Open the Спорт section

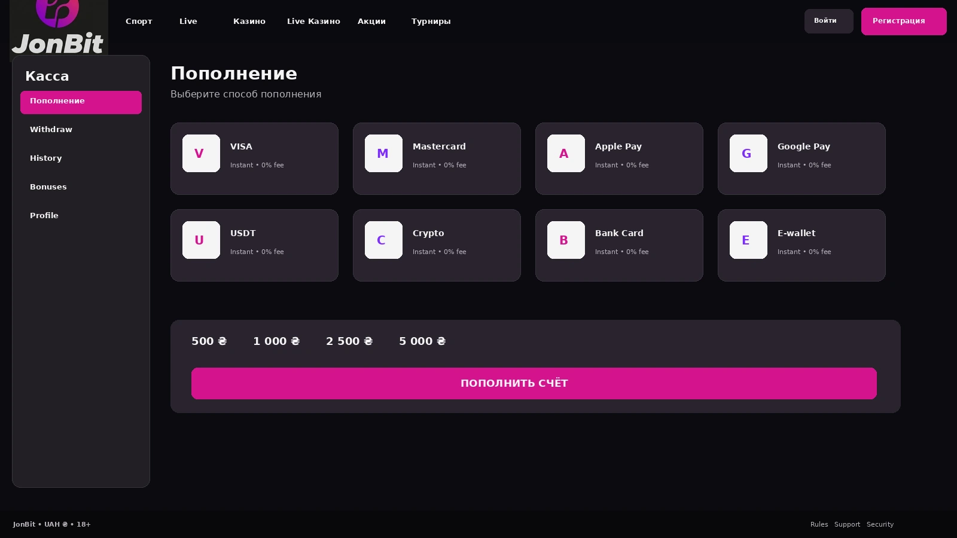pos(139,22)
